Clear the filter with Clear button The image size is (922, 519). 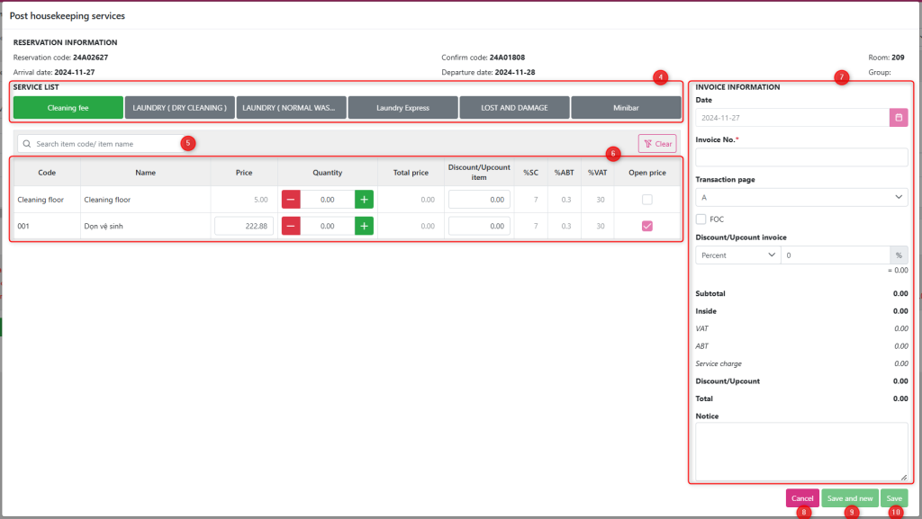point(657,144)
